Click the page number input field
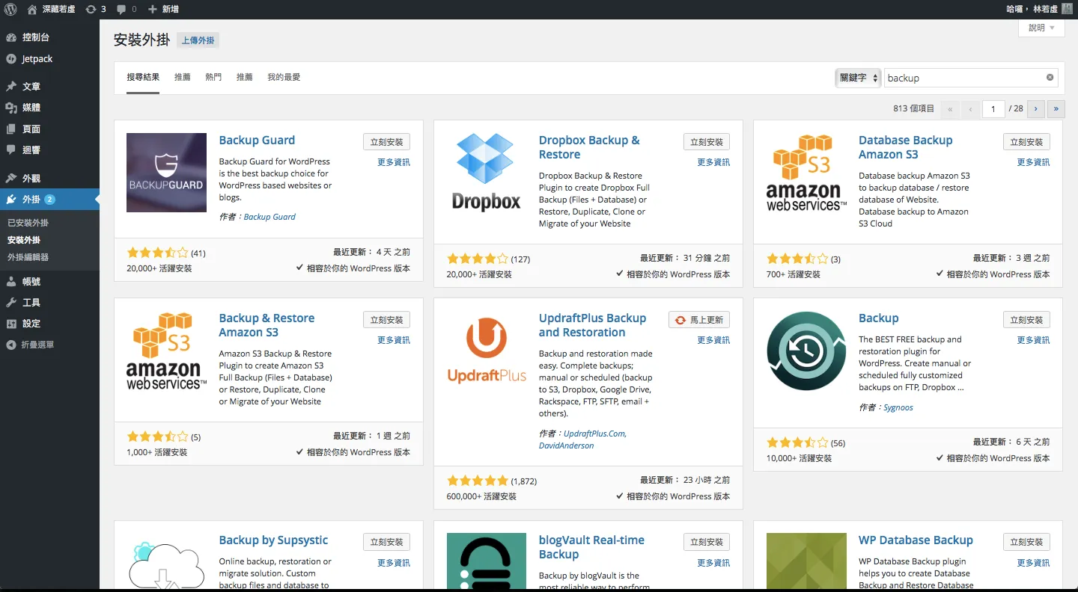The width and height of the screenshot is (1078, 592). 993,109
